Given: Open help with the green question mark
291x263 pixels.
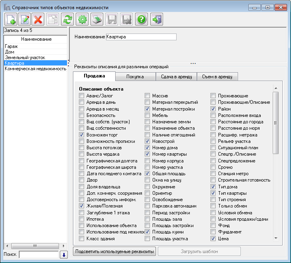Looking at the screenshot, I should (141, 19).
